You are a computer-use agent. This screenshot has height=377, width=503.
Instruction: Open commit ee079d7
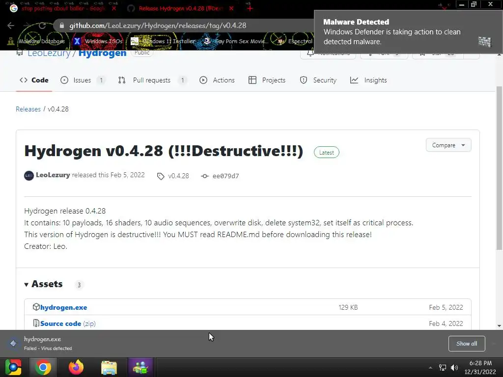tap(225, 176)
